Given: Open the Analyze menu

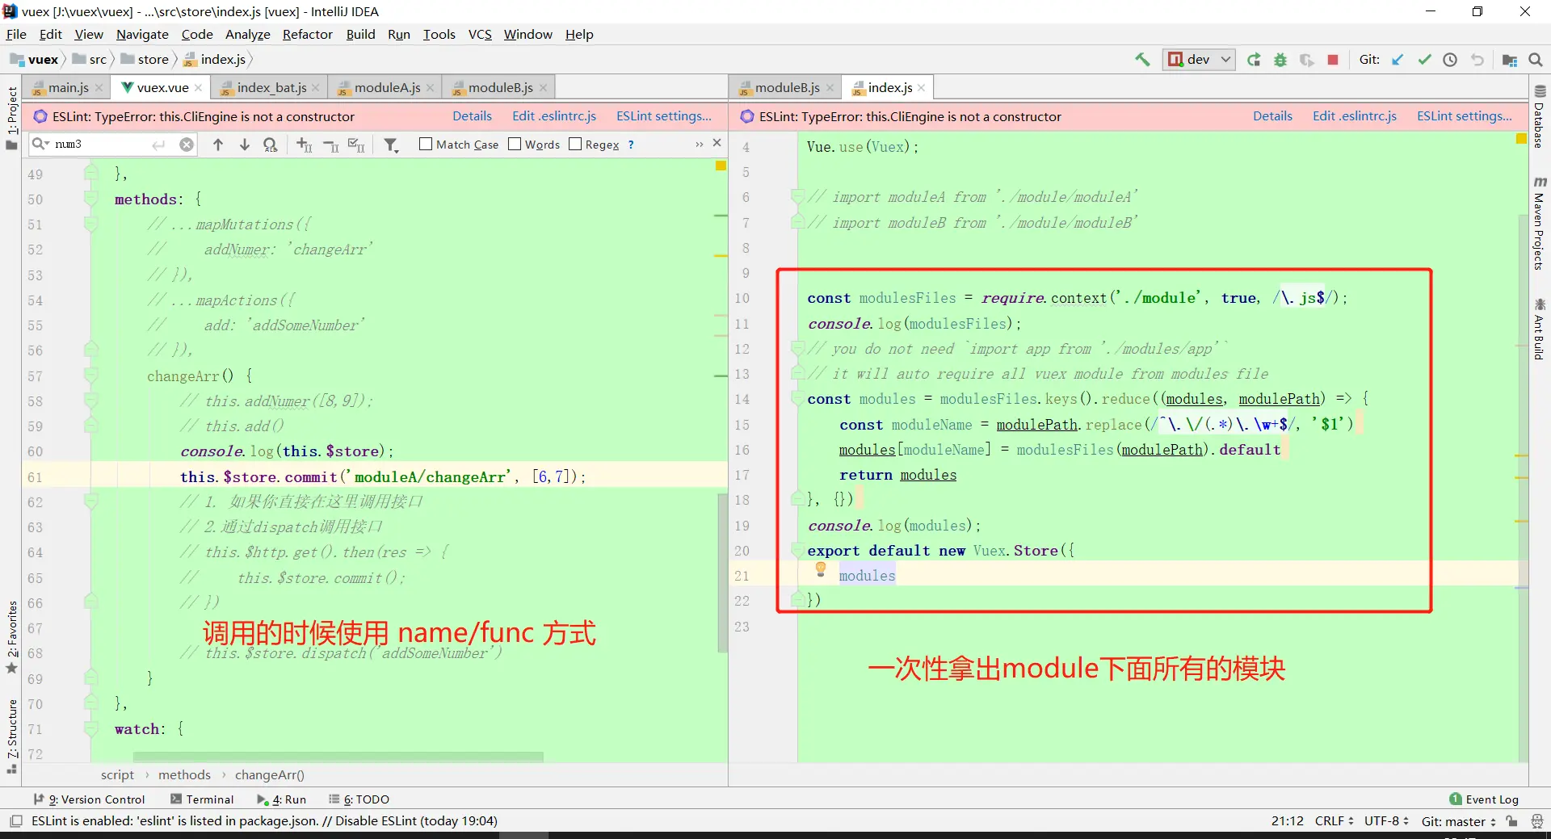Looking at the screenshot, I should pyautogui.click(x=247, y=34).
